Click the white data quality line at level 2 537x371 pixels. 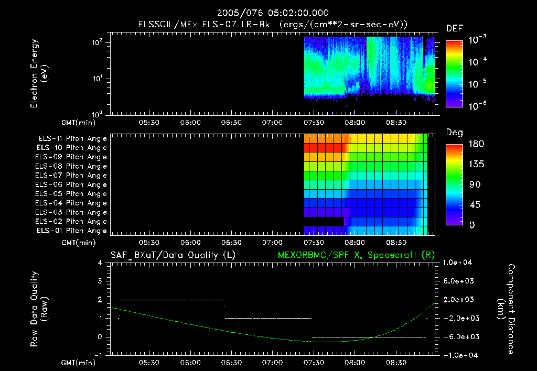[x=172, y=300]
